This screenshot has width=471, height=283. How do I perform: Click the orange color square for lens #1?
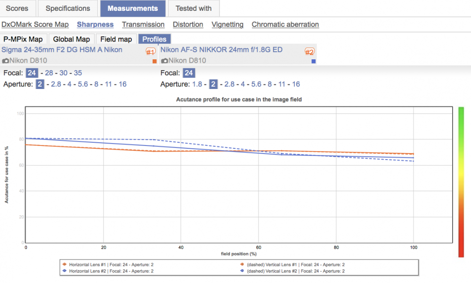click(x=154, y=61)
